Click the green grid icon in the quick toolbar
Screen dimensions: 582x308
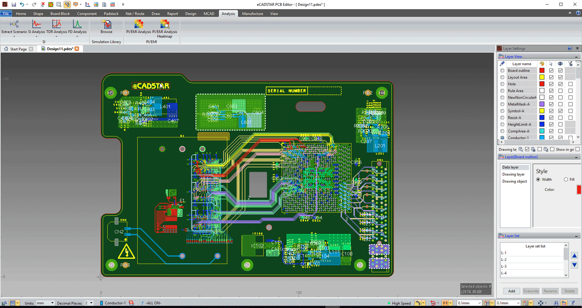(x=51, y=4)
